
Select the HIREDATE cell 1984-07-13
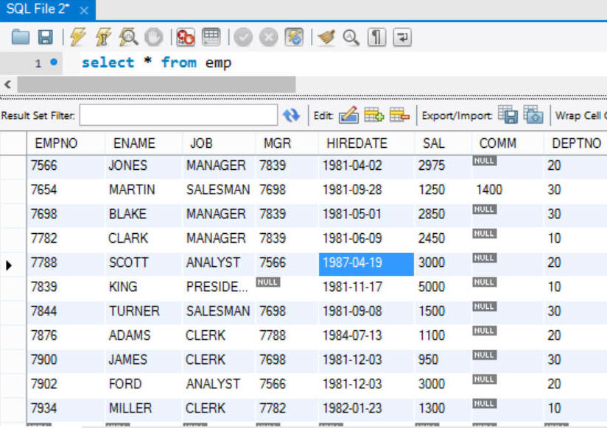(x=366, y=335)
